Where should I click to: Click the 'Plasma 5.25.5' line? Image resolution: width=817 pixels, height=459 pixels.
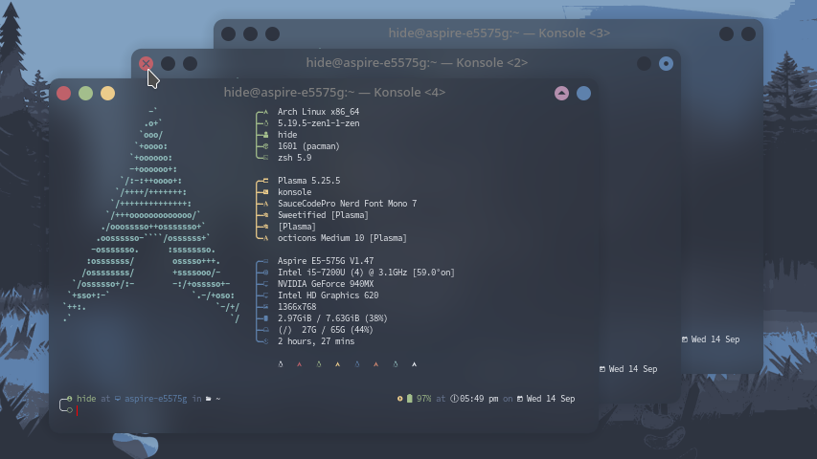point(309,181)
